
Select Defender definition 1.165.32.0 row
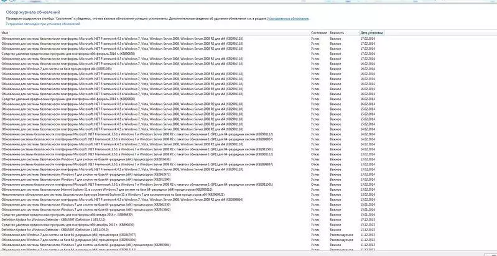click(192, 219)
